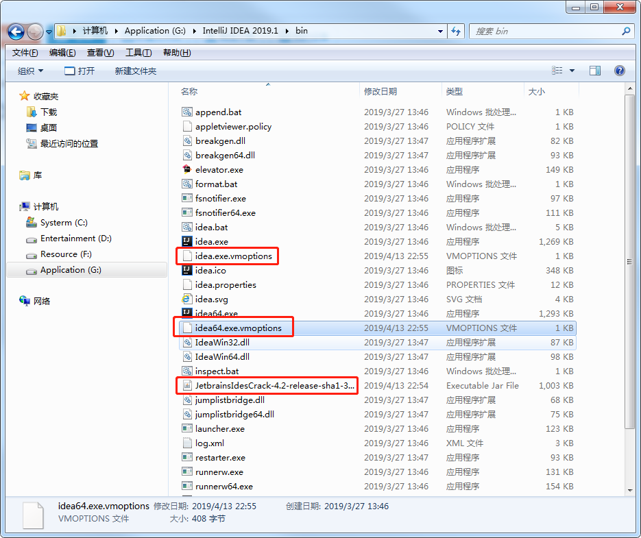The image size is (641, 538).
Task: Click the elevator.exe application icon
Action: [187, 169]
